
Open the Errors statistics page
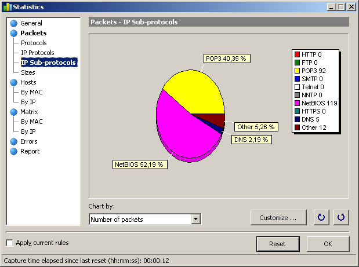(x=28, y=141)
